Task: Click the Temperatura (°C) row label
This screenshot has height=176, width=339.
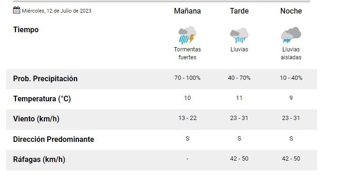Action: (x=42, y=99)
